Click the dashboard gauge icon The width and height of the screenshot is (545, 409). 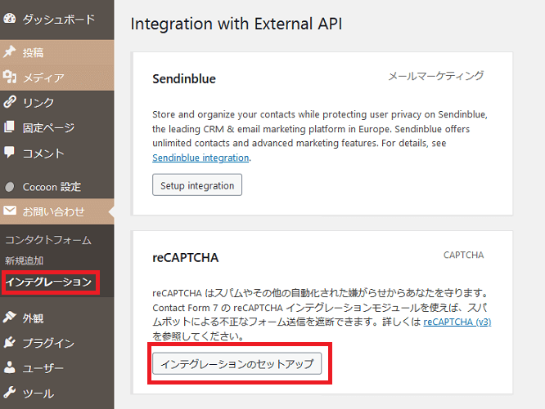(9, 19)
